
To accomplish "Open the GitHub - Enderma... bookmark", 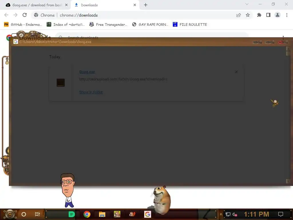I will pos(23,25).
